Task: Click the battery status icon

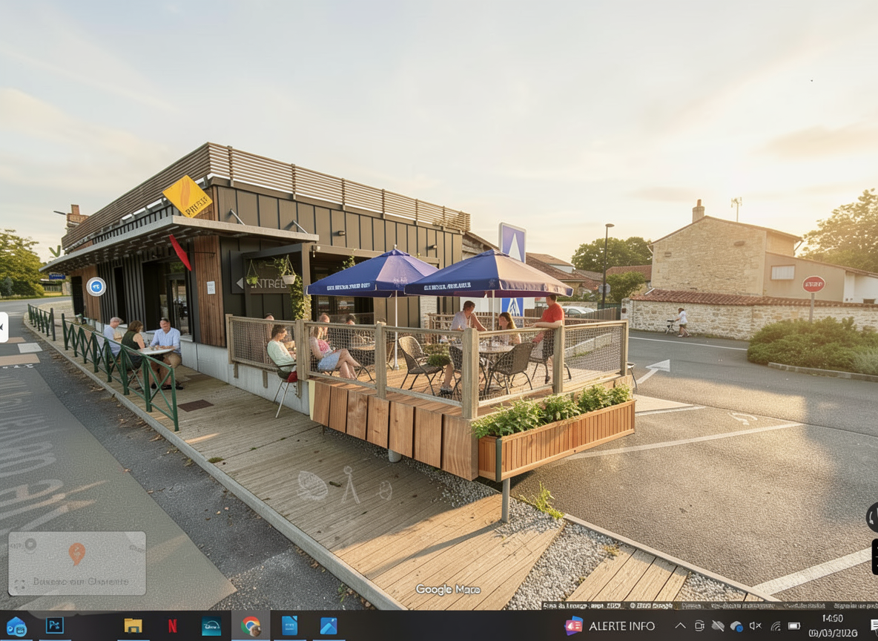Action: [x=794, y=625]
